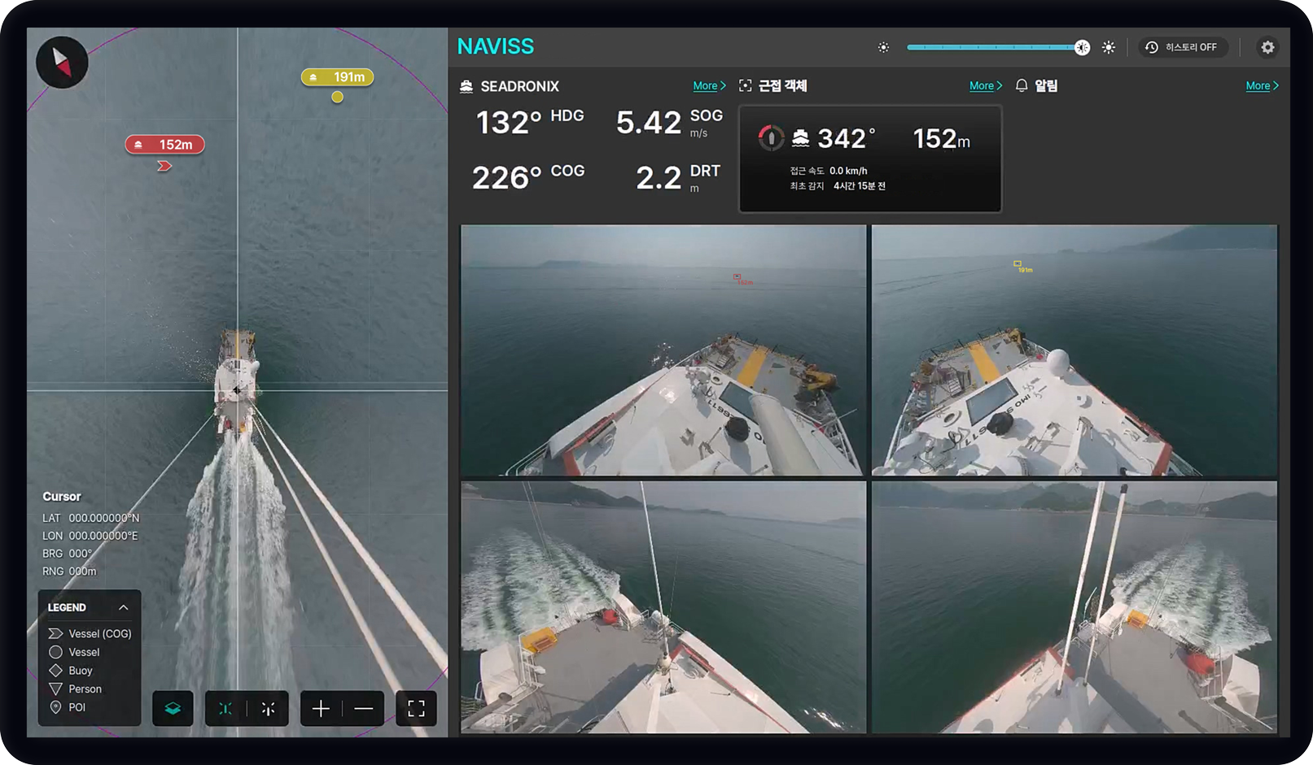Toggle the 히스토리 OFF history switch
This screenshot has height=765, width=1313.
1182,47
